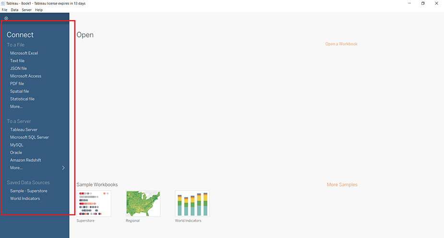Expand server list with chevron arrow
Screen dimensions: 444x238
point(63,168)
